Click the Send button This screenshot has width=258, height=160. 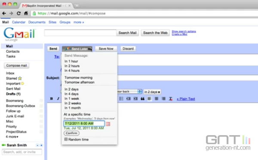53,49
